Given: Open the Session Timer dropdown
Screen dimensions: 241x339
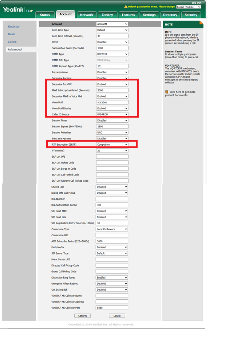Looking at the screenshot, I should coord(112,121).
